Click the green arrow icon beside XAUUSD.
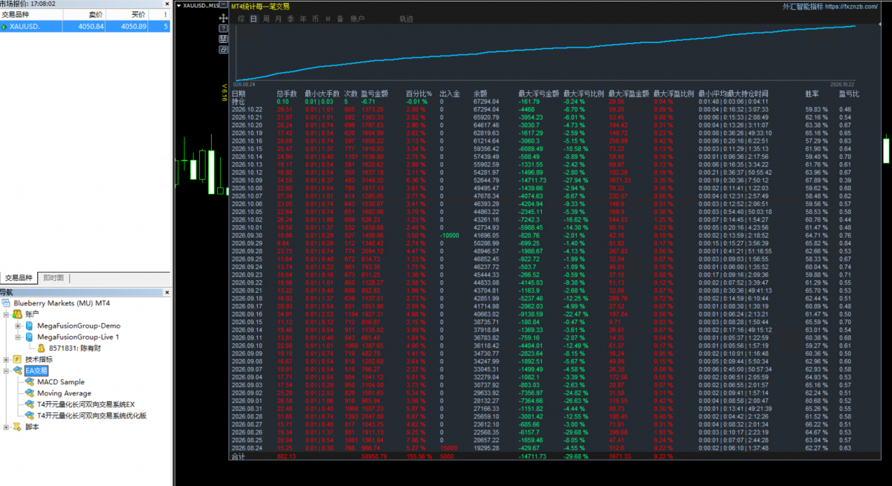Screen dimensions: 892x486 pos(4,27)
